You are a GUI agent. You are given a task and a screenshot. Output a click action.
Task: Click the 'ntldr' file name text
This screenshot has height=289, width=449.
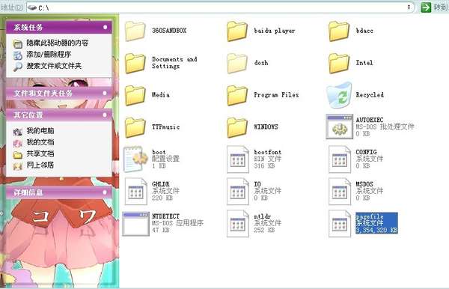click(x=263, y=216)
